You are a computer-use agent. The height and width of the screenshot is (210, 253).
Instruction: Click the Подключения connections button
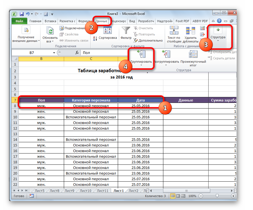(x=72, y=28)
